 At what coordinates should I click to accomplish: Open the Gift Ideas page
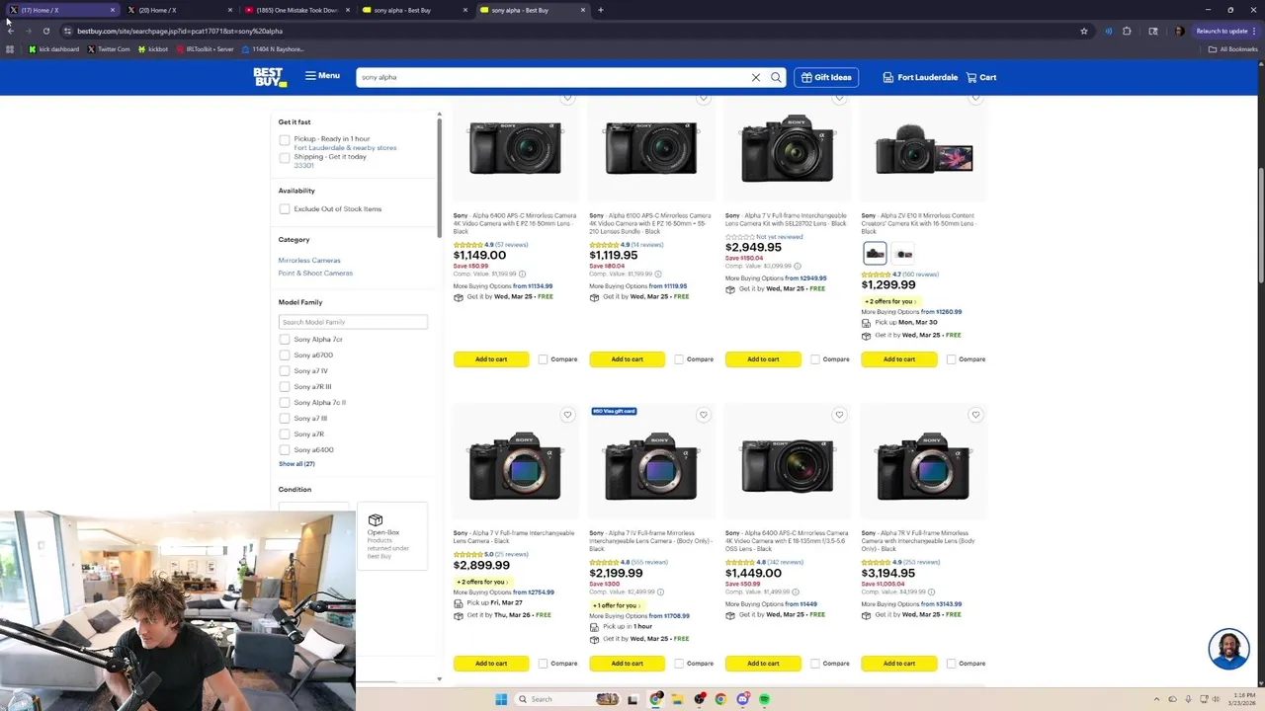(x=826, y=77)
